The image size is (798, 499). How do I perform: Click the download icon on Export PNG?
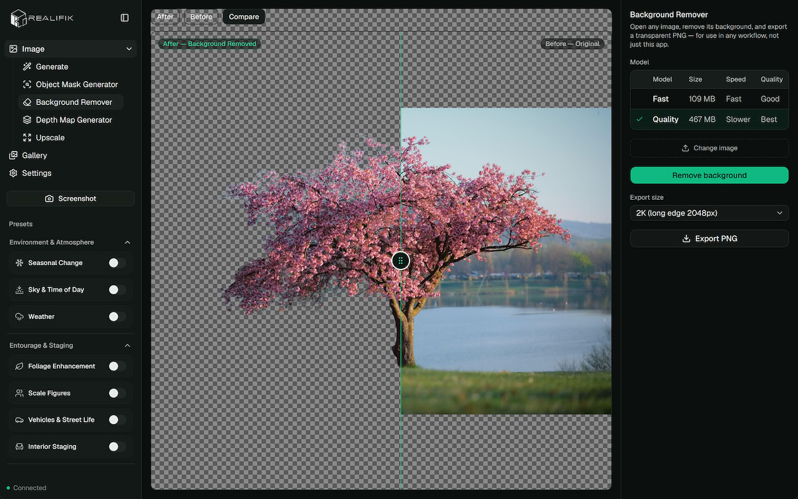point(686,238)
